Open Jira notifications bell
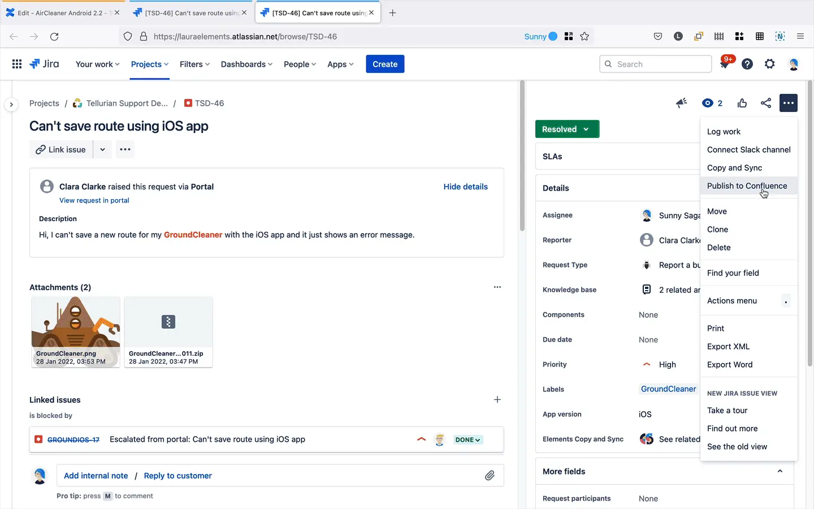The width and height of the screenshot is (814, 509). (725, 64)
